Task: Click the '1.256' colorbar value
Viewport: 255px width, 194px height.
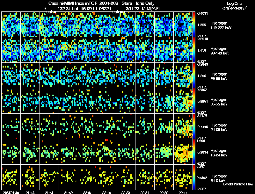Action: 202,76
